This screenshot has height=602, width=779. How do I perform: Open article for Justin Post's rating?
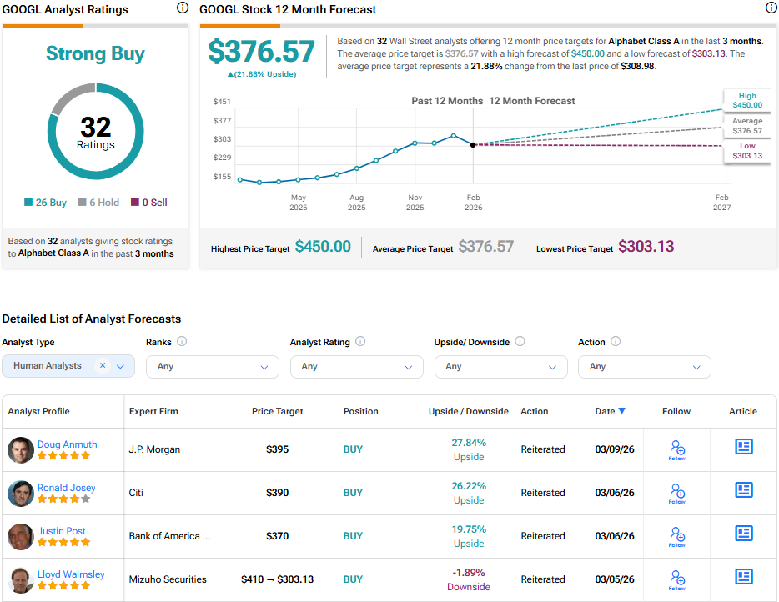[744, 534]
